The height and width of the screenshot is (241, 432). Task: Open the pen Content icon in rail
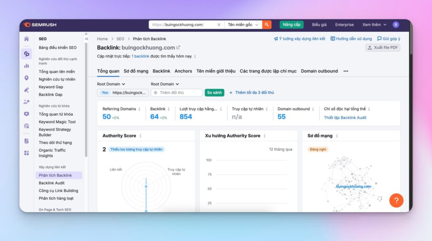point(27,90)
